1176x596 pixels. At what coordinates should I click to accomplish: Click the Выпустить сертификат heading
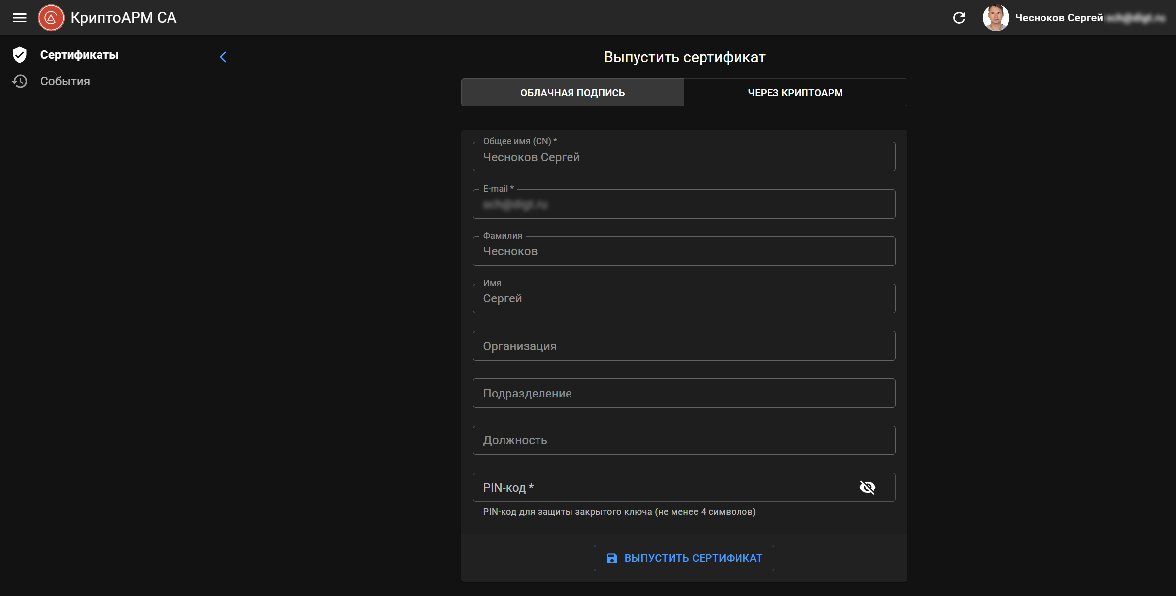pos(685,57)
